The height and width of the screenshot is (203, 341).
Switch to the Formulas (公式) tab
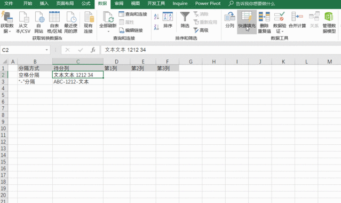tap(86, 4)
